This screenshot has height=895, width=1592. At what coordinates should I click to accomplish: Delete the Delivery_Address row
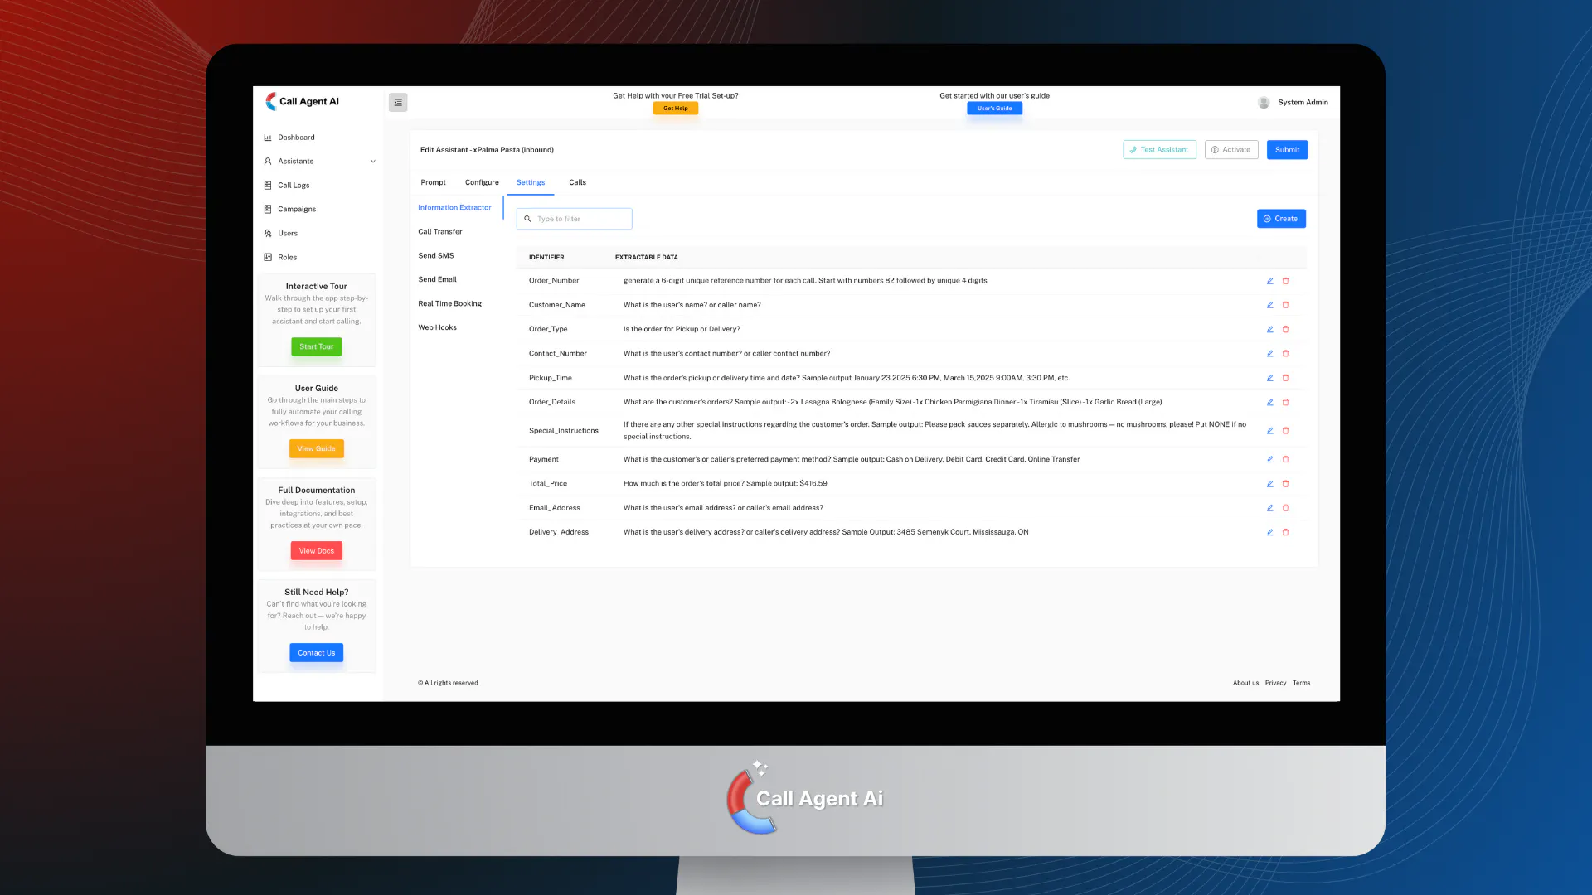click(1286, 532)
